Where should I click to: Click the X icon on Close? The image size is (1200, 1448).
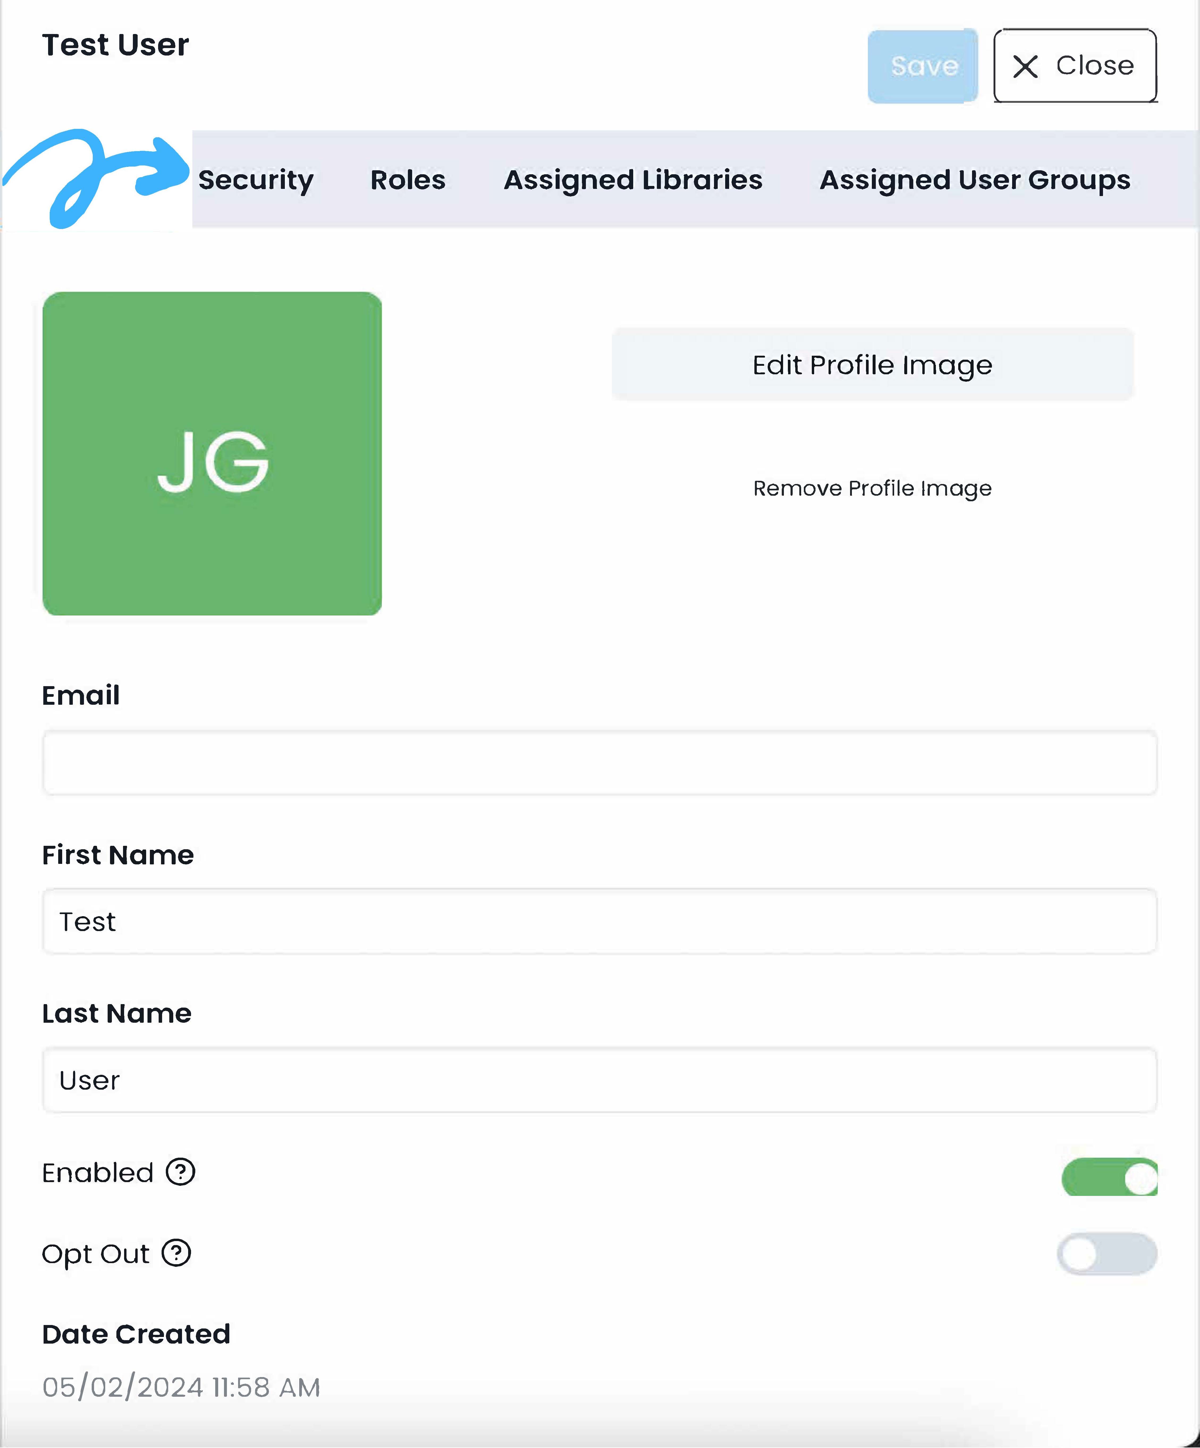[x=1025, y=66]
